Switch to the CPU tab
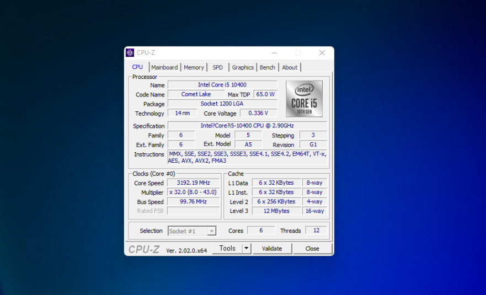 tap(137, 67)
